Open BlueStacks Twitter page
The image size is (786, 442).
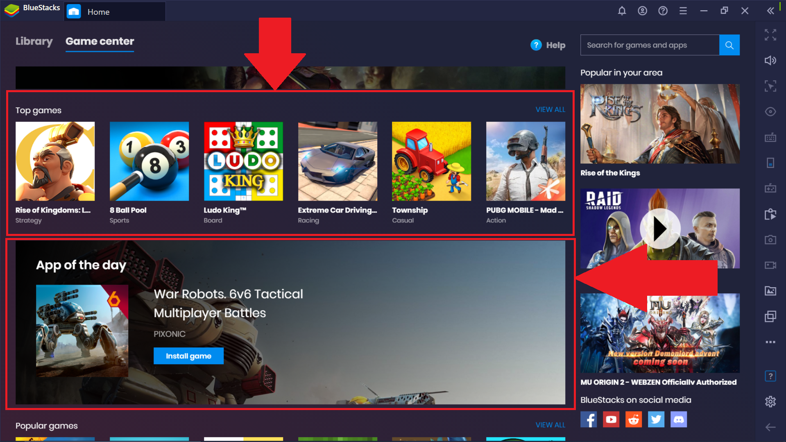(656, 419)
